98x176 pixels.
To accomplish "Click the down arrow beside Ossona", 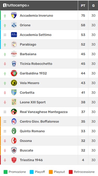I will [5, 141].
